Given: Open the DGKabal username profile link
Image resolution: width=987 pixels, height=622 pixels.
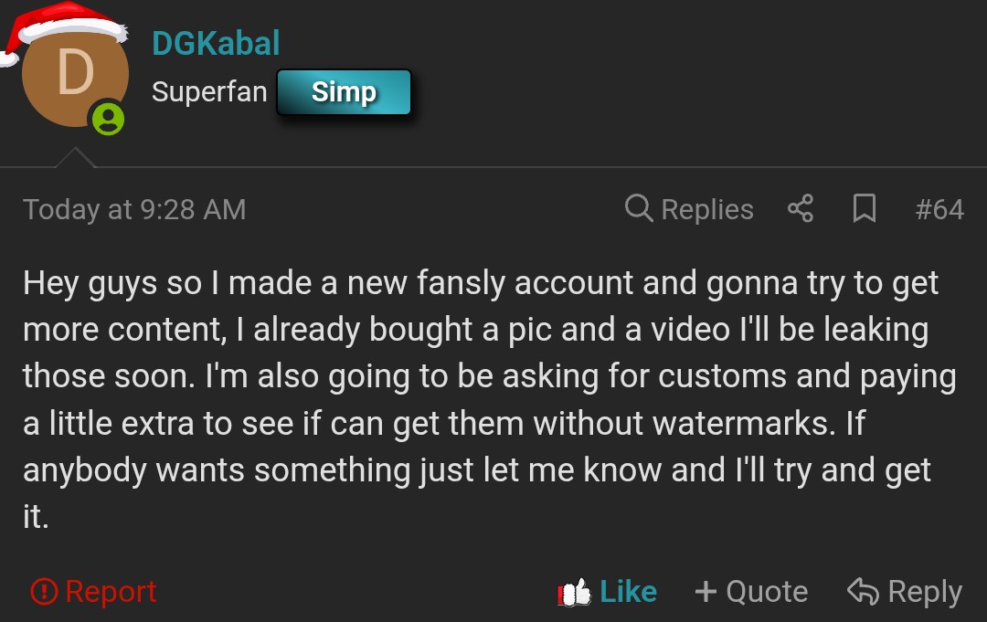Looking at the screenshot, I should (x=216, y=43).
